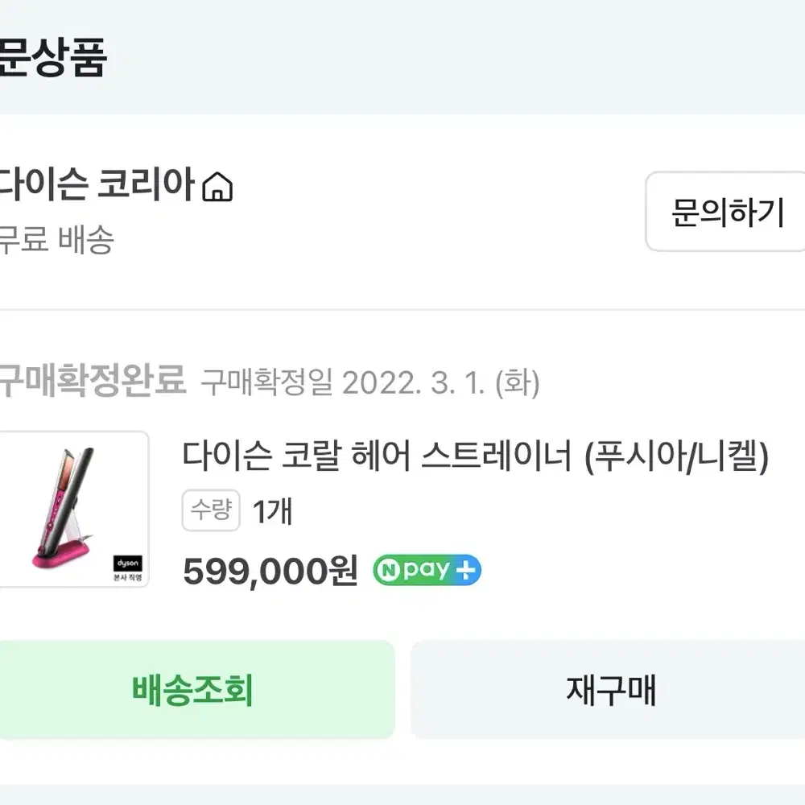This screenshot has height=805, width=805.
Task: Reorder with the 재구매 button
Action: 609,690
